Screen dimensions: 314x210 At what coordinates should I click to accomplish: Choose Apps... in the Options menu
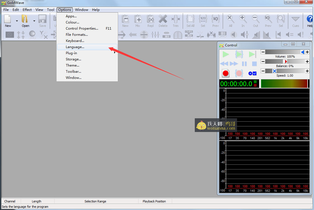tap(87, 16)
